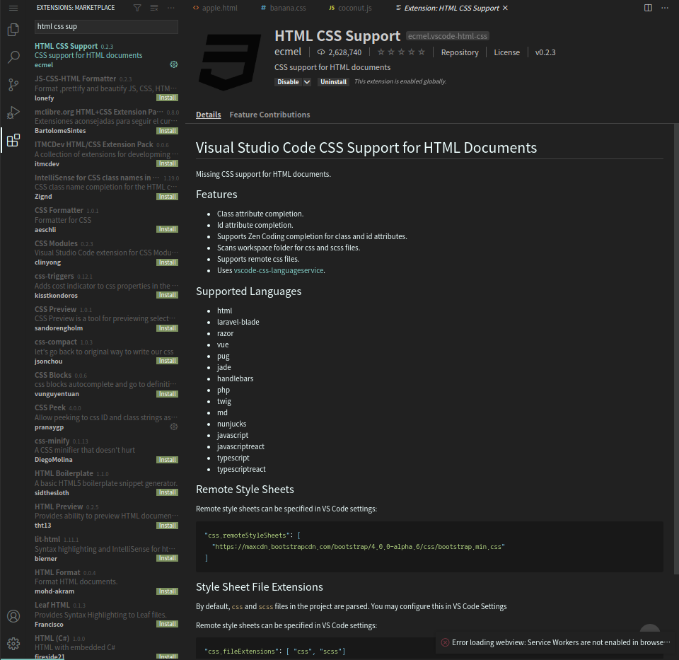The width and height of the screenshot is (679, 660).
Task: Select CSS Peek in the results list
Action: pyautogui.click(x=106, y=417)
